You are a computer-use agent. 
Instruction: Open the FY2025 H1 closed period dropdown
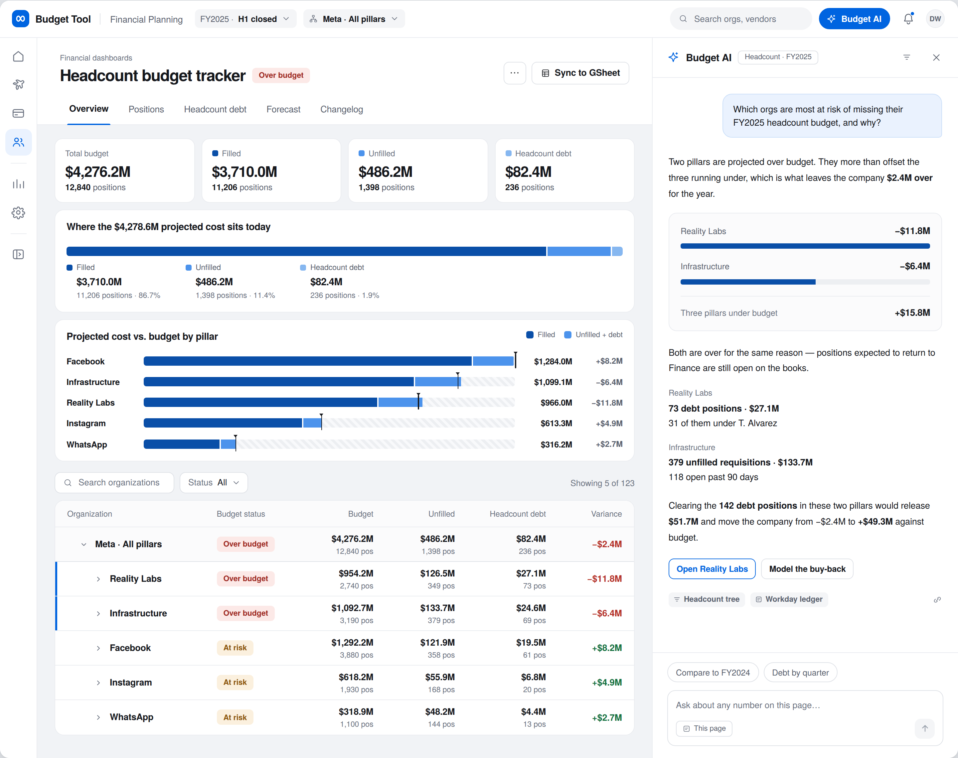coord(245,19)
